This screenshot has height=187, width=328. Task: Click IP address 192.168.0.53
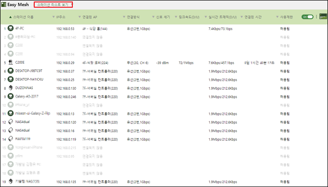(65, 29)
